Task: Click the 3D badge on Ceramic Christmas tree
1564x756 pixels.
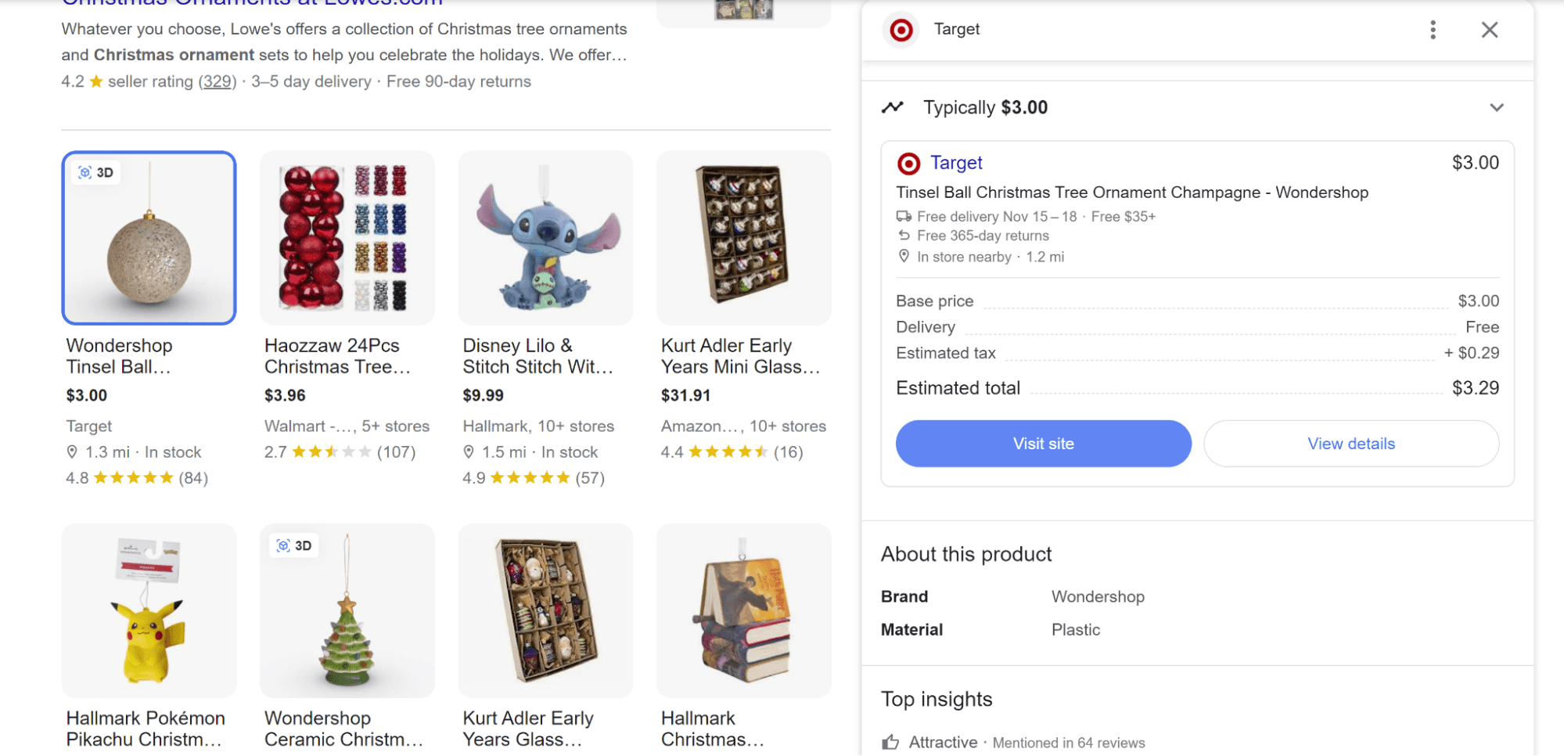Action: pos(295,545)
